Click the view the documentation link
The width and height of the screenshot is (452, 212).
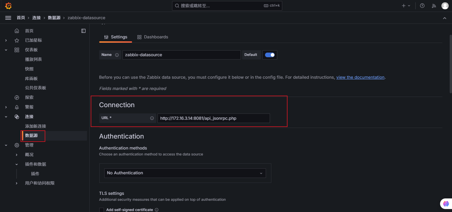point(360,77)
